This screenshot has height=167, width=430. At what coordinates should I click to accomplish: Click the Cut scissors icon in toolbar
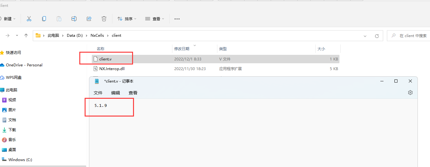tap(29, 19)
